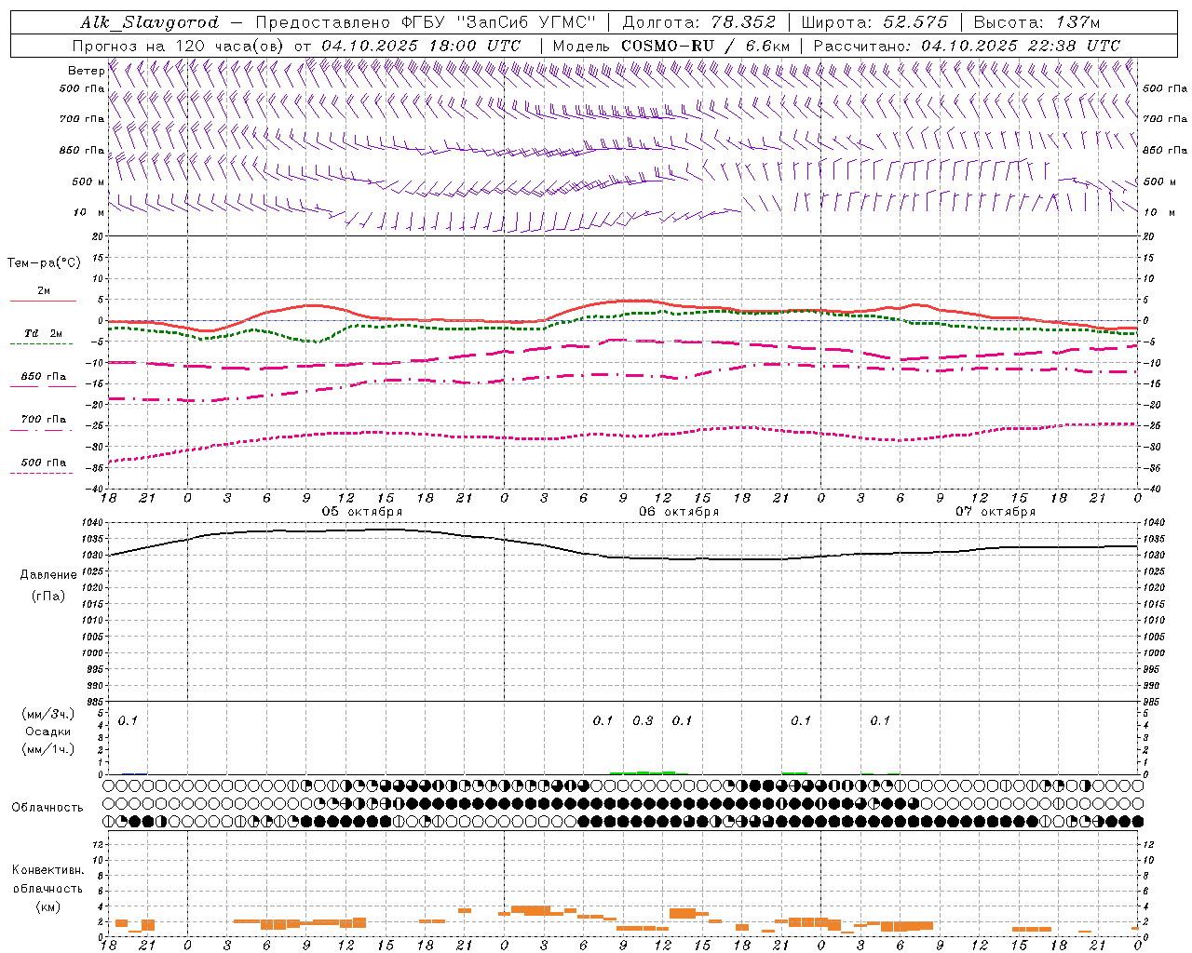Viewport: 1192px width, 953px height.
Task: Select the latitude value 52.575
Action: (915, 22)
